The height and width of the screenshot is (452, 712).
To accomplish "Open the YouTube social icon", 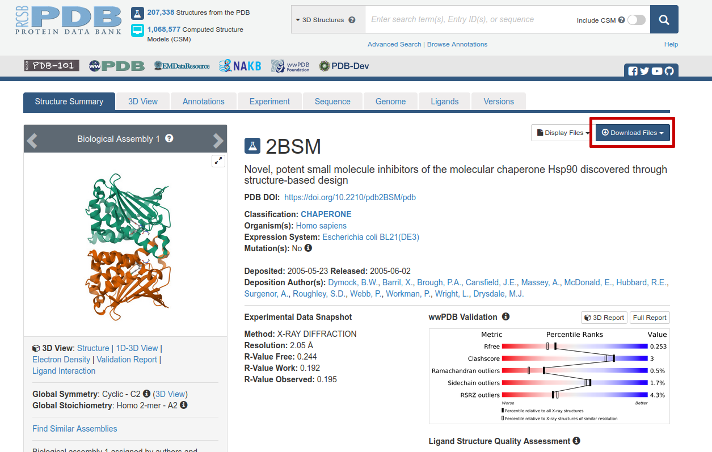I will click(x=657, y=71).
